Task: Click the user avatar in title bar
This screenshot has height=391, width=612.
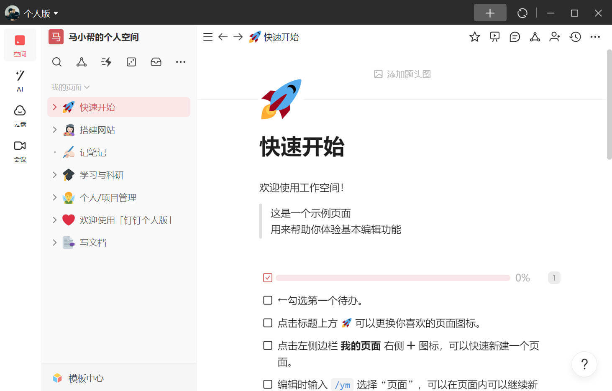Action: click(12, 13)
